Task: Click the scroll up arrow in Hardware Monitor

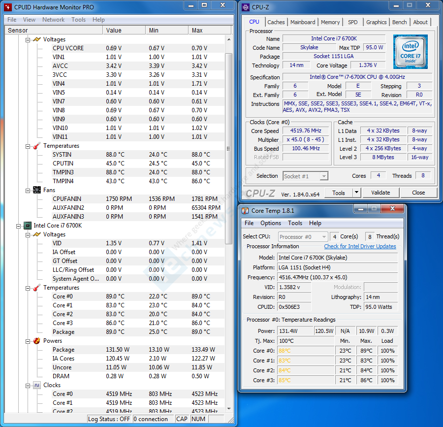Action: [228, 39]
